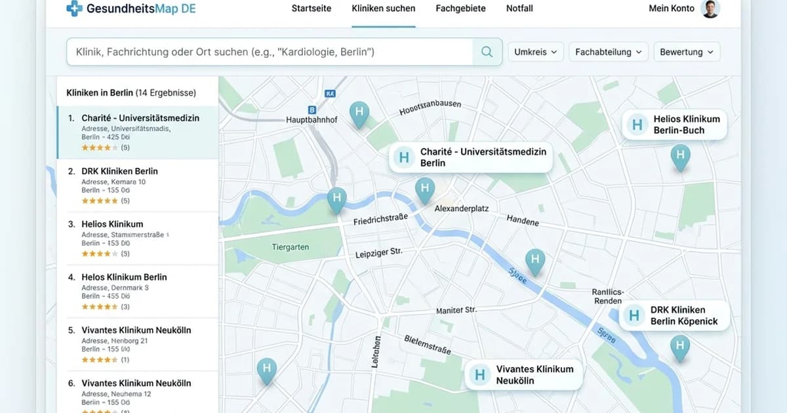
Task: Click the magnifier search button
Action: click(487, 52)
